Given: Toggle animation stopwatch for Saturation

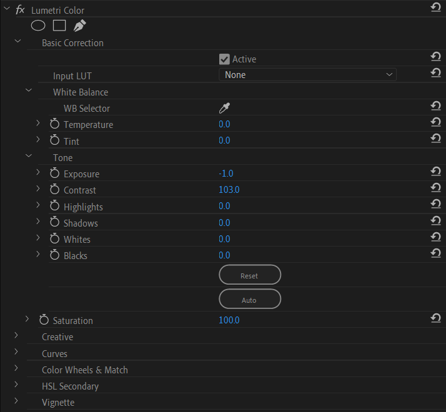Looking at the screenshot, I should (x=44, y=320).
